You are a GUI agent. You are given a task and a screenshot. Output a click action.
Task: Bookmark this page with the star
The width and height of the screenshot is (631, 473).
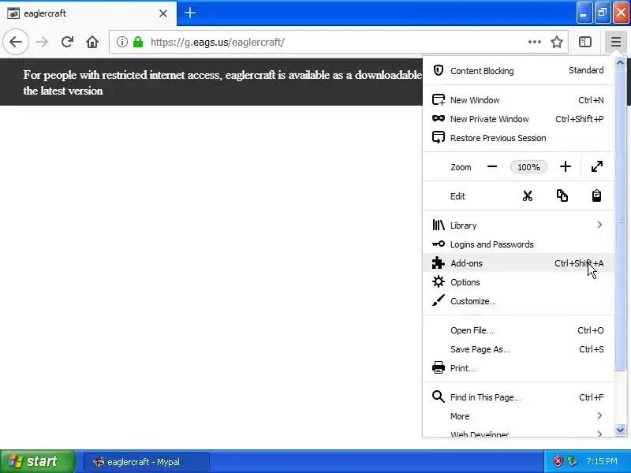tap(557, 42)
